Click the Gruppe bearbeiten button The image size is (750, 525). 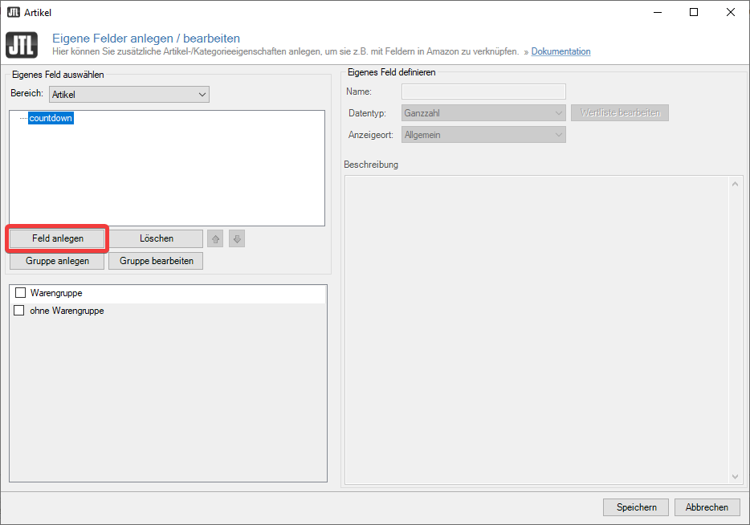[x=156, y=261]
